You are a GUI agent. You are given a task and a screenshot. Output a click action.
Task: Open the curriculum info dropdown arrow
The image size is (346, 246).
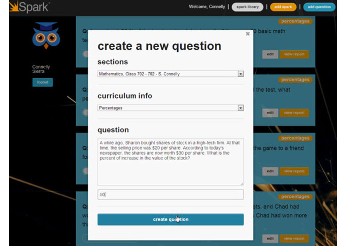point(240,108)
